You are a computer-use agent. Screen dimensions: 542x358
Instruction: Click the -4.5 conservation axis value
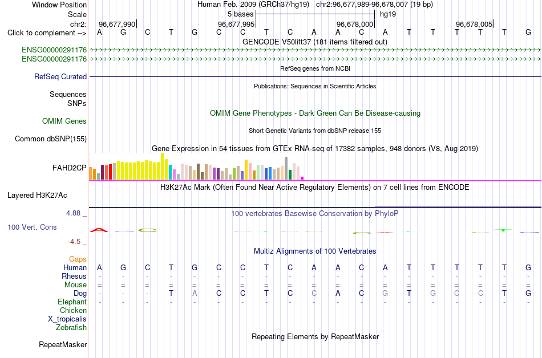(74, 242)
